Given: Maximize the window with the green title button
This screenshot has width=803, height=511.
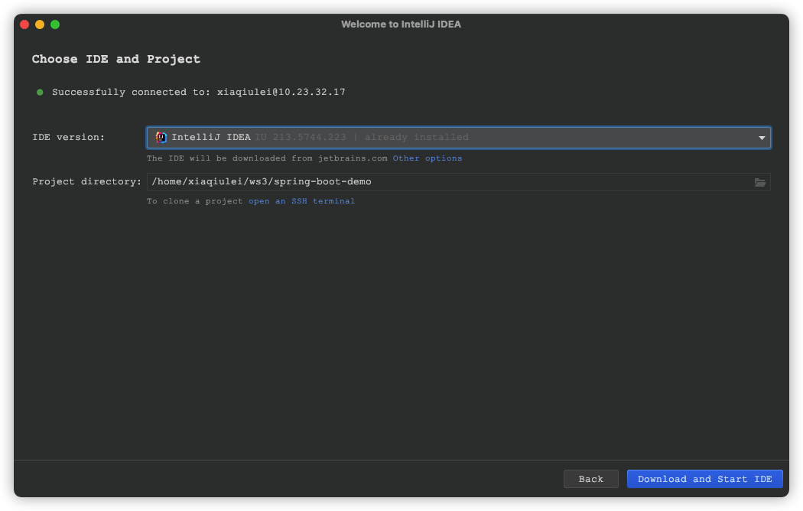Looking at the screenshot, I should tap(55, 24).
